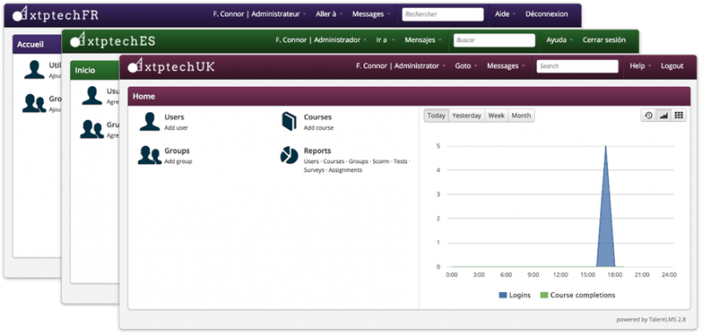Click the Home panel header
702x336 pixels.
[409, 97]
